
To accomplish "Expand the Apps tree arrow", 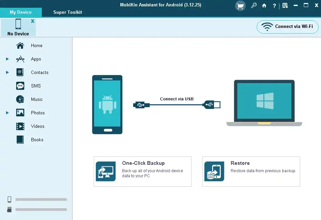I will (7, 59).
